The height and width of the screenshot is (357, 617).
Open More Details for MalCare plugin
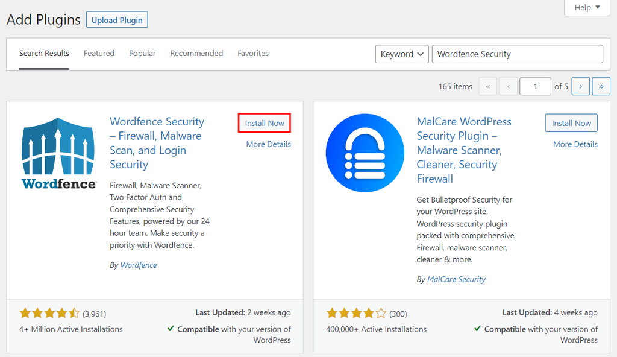click(x=575, y=144)
